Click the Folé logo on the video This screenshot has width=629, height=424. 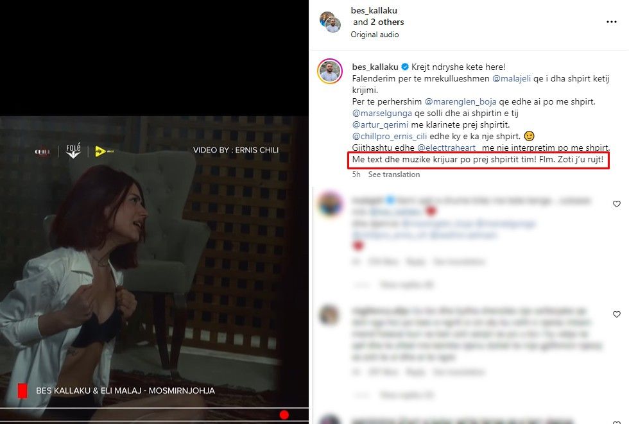tap(73, 151)
